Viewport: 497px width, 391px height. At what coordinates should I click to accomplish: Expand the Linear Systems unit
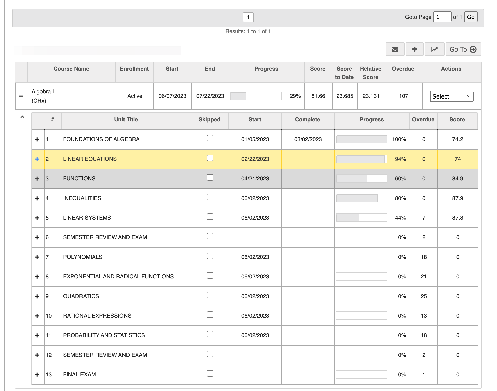pos(37,218)
